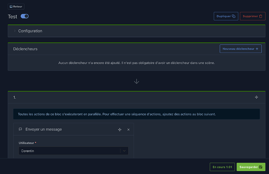
Task: Click the En cours 1:01 status button
Action: (222, 167)
